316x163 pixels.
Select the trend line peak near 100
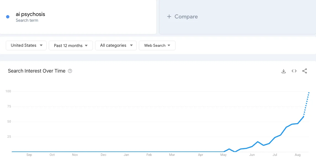coord(309,92)
